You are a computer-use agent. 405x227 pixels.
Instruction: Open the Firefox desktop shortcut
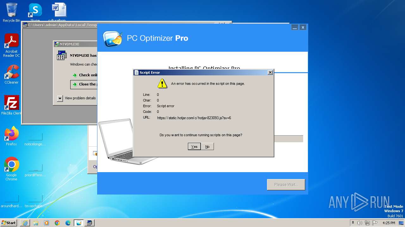tap(11, 136)
